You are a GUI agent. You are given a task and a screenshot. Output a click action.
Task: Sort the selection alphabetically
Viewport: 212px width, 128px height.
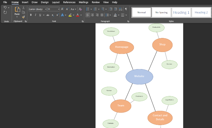pos(121,9)
